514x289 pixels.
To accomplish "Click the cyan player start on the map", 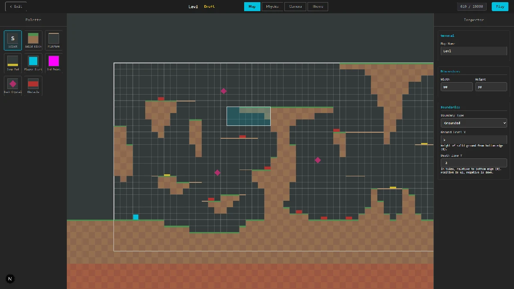I will coord(136,217).
